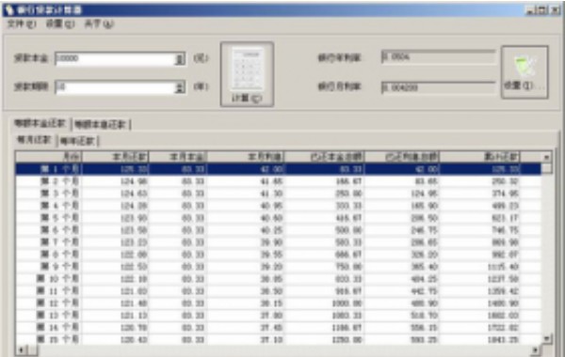Click month 4 interest cell 40.95

(x=272, y=206)
